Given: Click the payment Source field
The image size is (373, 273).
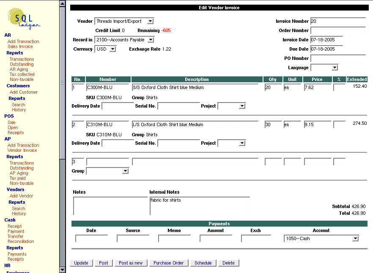Looking at the screenshot, I should click(x=133, y=238).
